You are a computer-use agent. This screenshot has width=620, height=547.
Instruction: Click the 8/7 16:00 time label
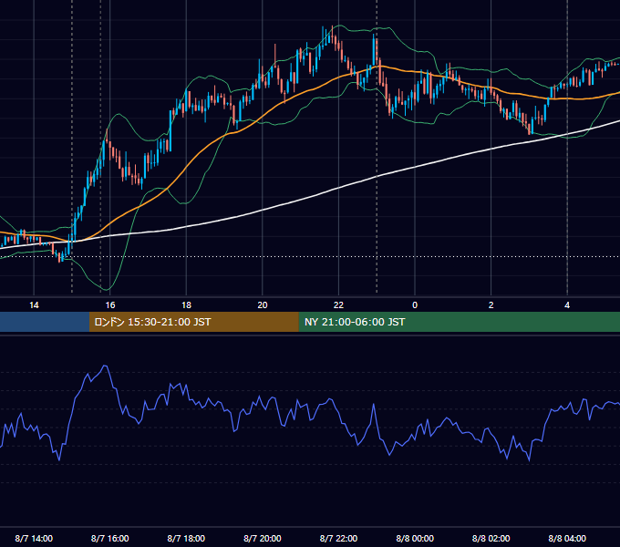[110, 538]
